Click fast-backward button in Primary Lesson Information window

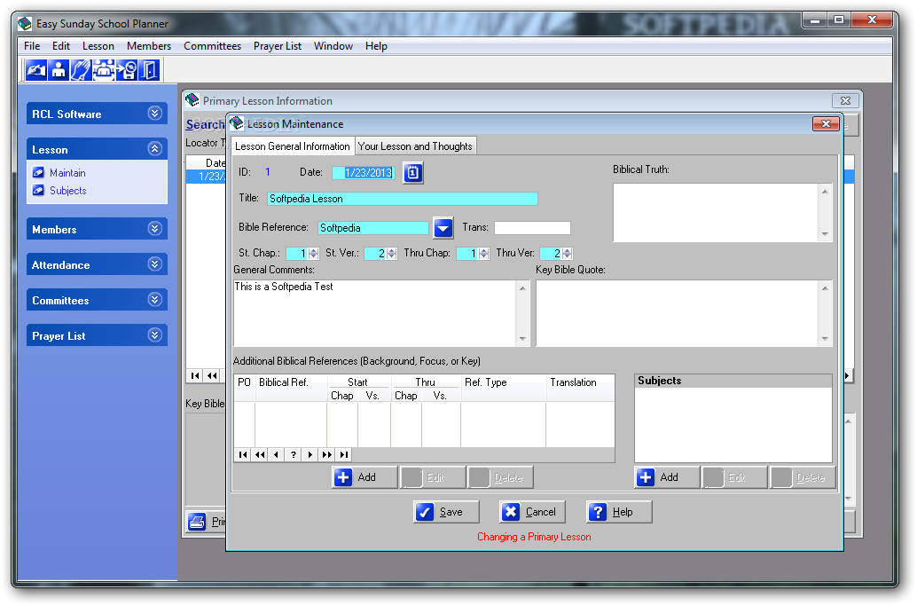[x=212, y=375]
